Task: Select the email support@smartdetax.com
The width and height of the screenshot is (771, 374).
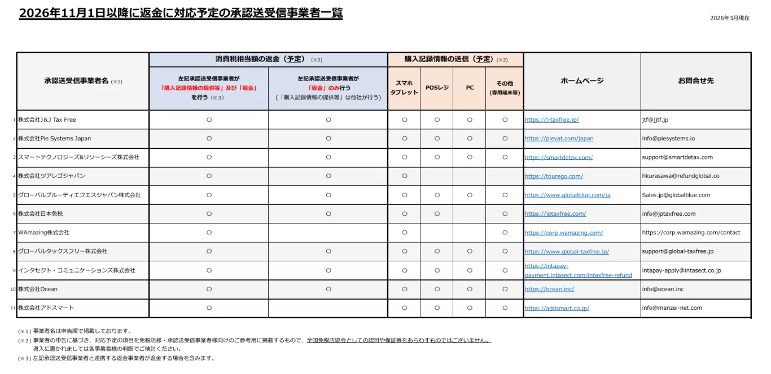Action: (x=677, y=158)
